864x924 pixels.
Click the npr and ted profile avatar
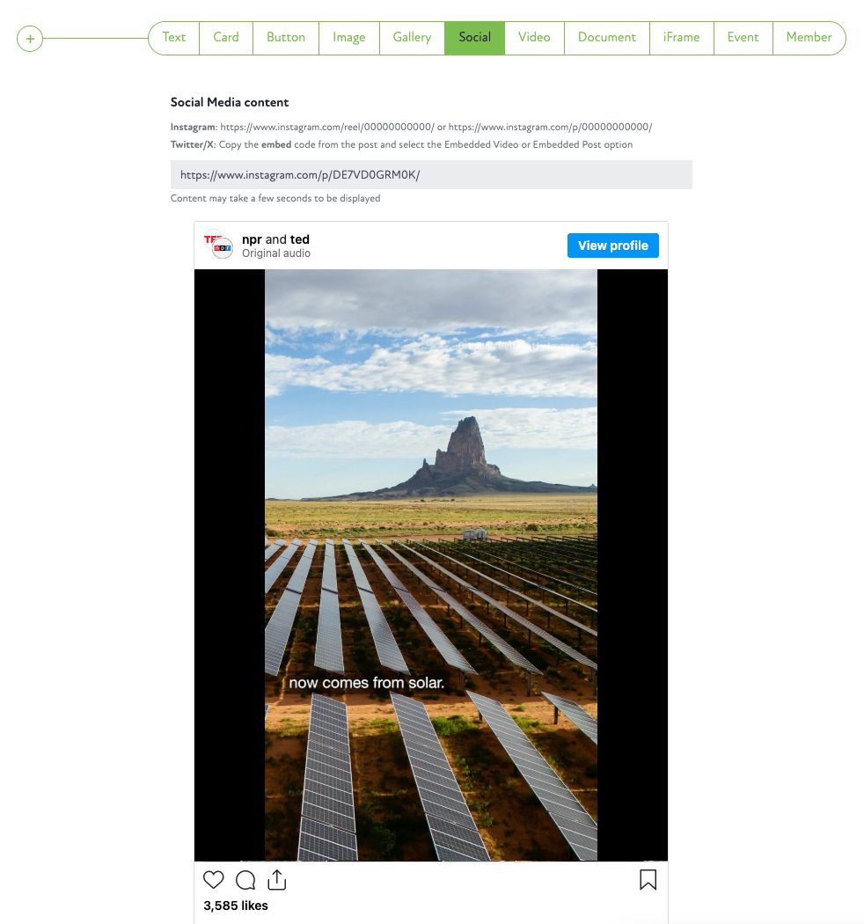click(x=218, y=246)
